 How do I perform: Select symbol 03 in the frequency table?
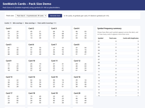[x=118, y=47]
